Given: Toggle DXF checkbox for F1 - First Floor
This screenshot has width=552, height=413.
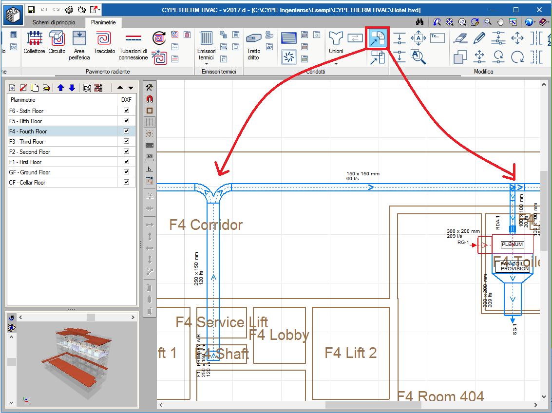Looking at the screenshot, I should (x=126, y=162).
